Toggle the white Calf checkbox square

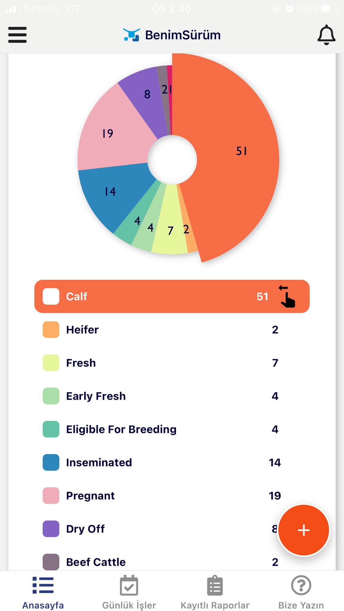tap(51, 296)
